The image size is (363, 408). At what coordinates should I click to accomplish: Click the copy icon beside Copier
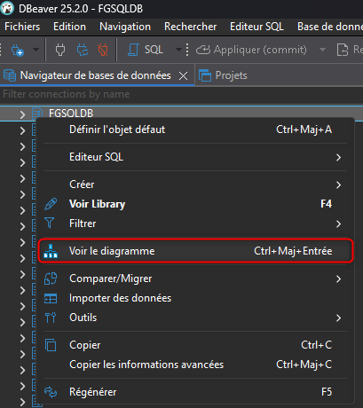pyautogui.click(x=51, y=345)
